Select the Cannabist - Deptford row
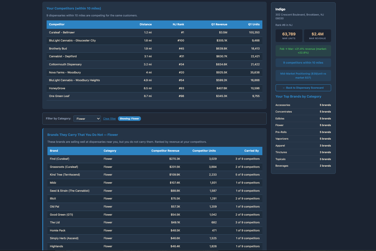Viewport: 376px width, 251px height. (x=154, y=56)
